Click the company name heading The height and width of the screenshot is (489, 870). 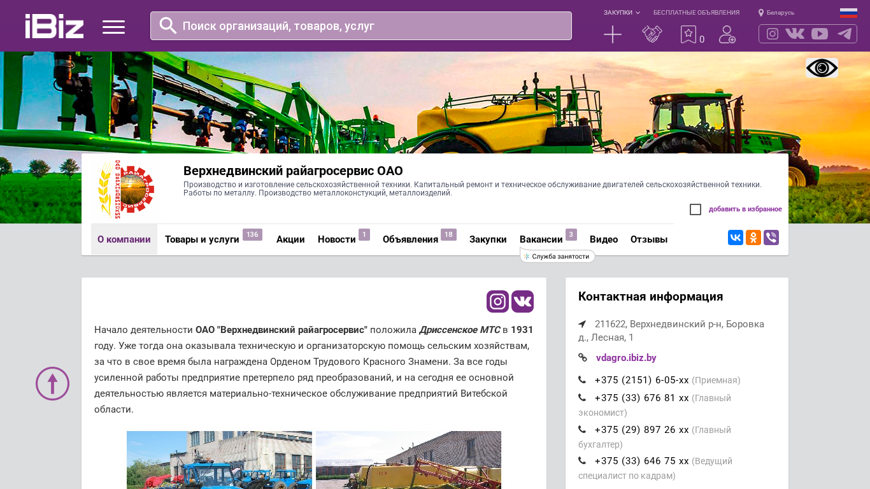(293, 171)
